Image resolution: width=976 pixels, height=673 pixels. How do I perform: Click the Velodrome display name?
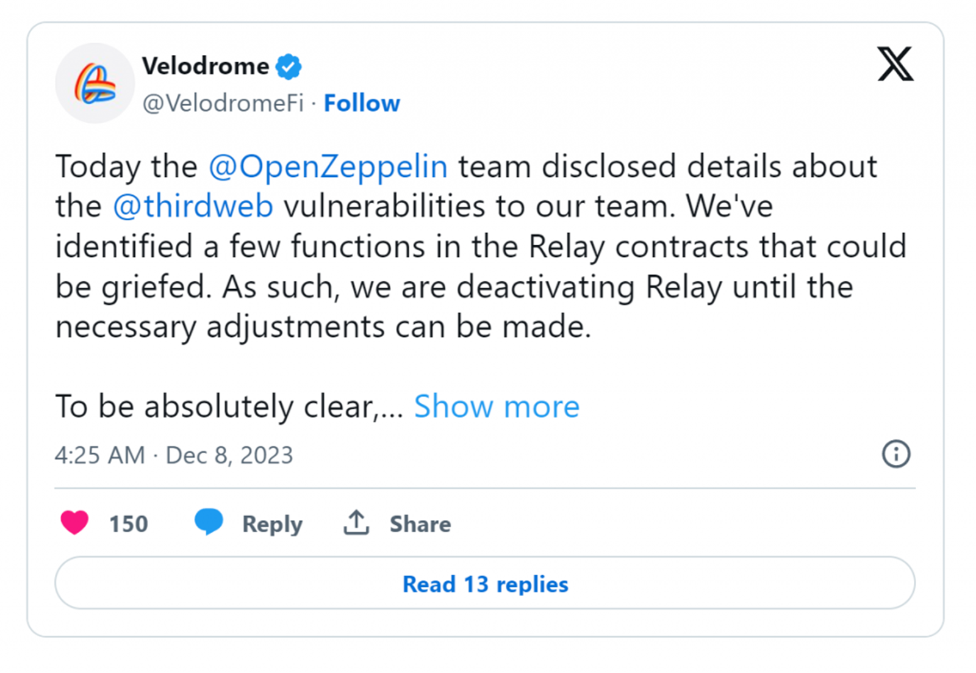click(206, 66)
